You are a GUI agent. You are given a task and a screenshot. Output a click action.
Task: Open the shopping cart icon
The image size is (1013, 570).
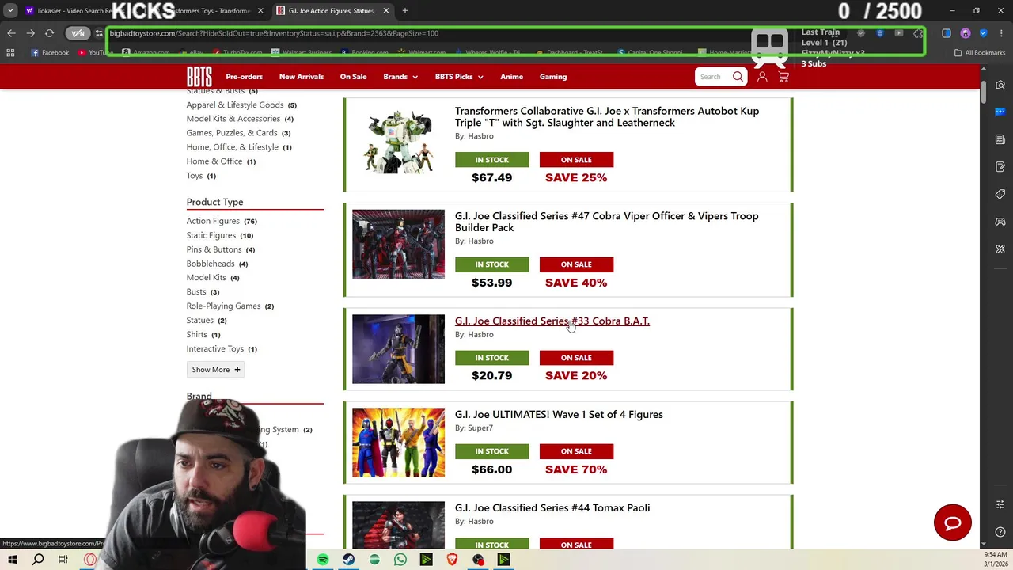(783, 77)
